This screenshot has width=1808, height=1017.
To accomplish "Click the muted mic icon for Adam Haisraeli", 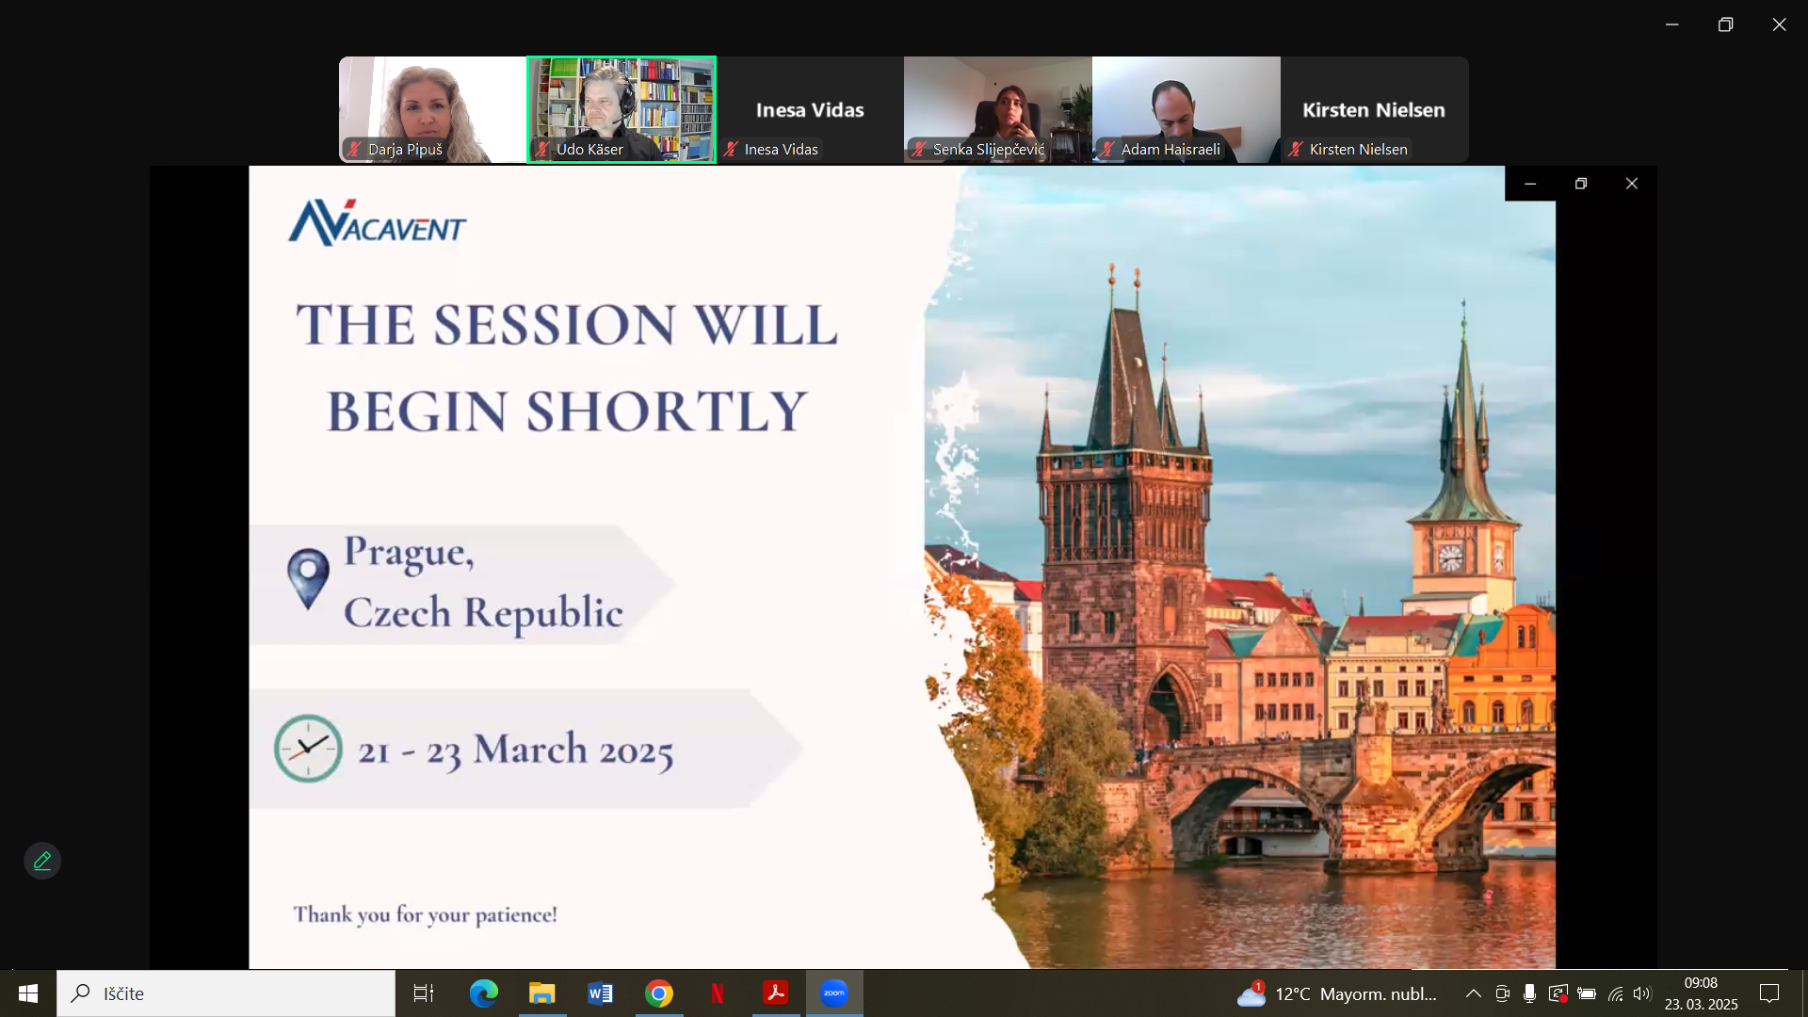I will pos(1108,149).
